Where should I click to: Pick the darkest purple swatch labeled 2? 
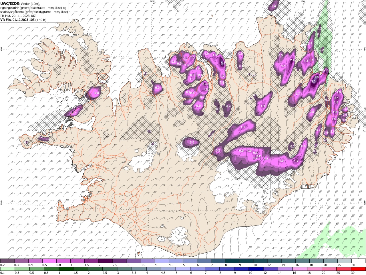[105, 261]
